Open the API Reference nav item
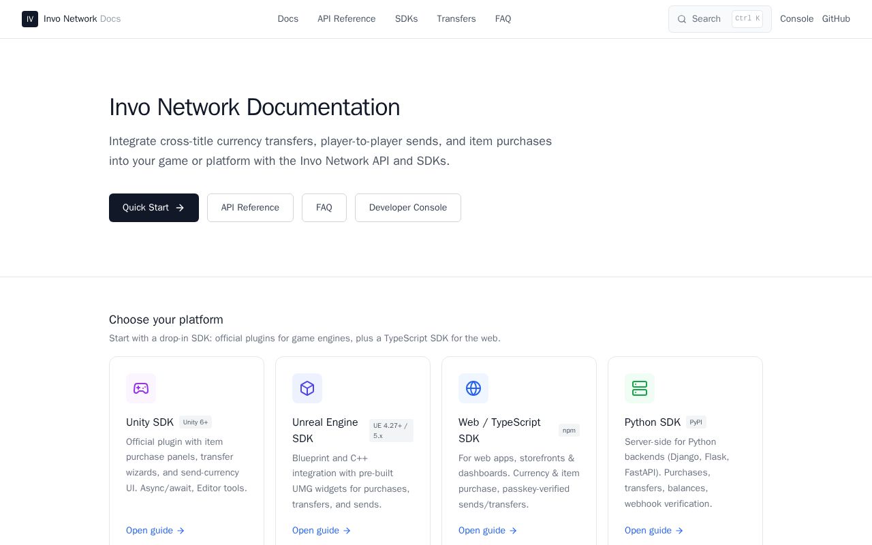 tap(347, 19)
